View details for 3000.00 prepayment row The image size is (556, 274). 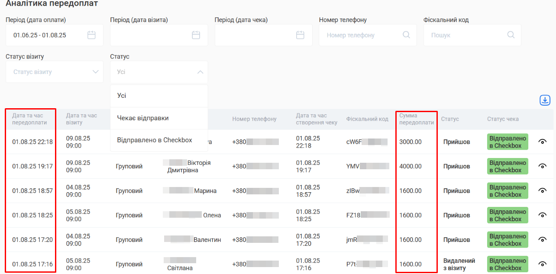pos(542,142)
